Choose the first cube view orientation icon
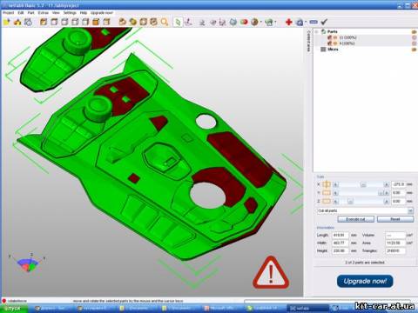This screenshot has height=313, width=418. (x=44, y=22)
